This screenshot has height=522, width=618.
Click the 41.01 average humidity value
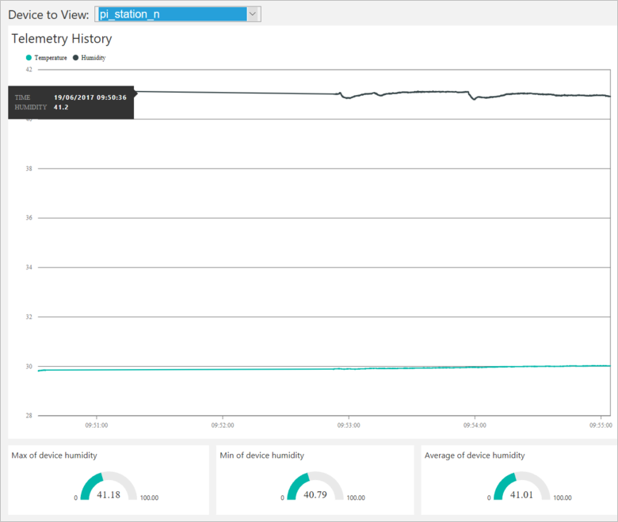pos(521,493)
